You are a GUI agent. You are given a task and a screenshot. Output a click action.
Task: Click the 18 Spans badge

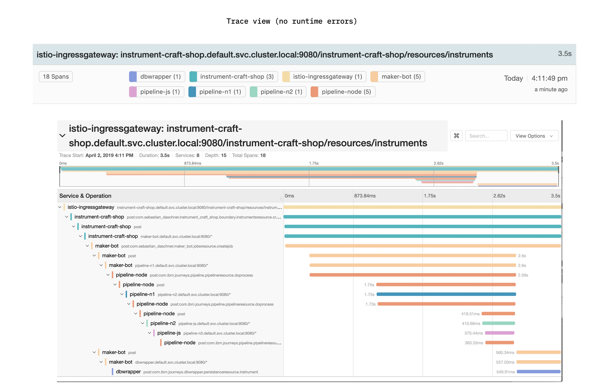click(x=56, y=77)
